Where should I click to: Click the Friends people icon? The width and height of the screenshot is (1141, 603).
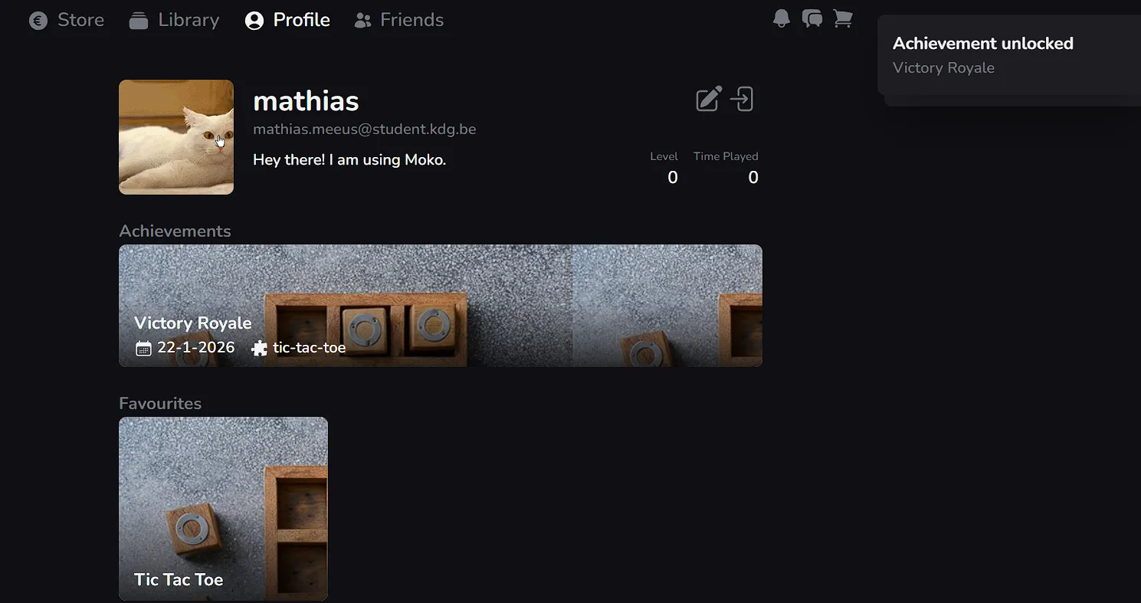coord(363,21)
